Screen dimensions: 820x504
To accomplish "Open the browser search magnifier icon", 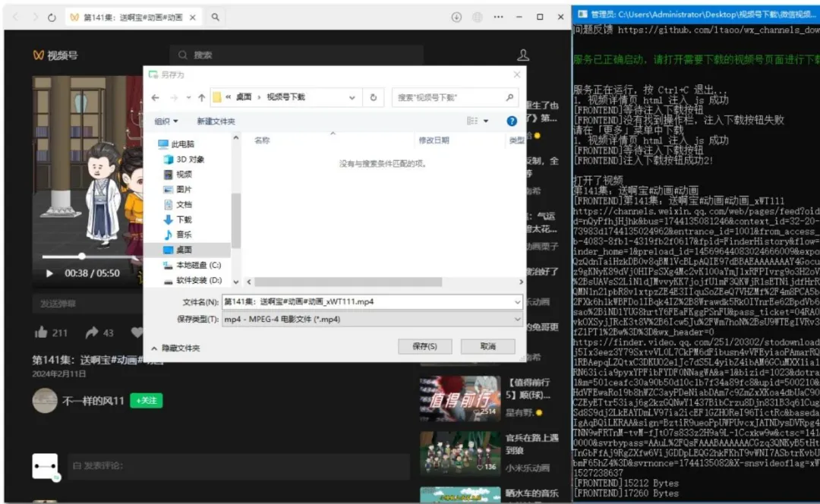I will coord(216,17).
